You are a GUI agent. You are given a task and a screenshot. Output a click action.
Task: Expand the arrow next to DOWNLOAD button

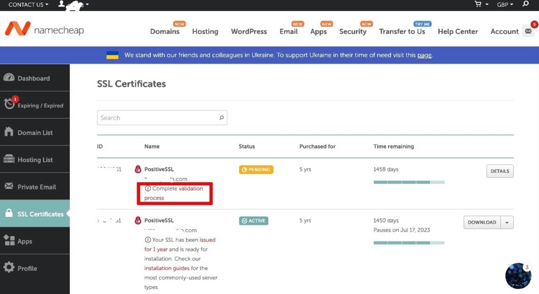tap(507, 223)
